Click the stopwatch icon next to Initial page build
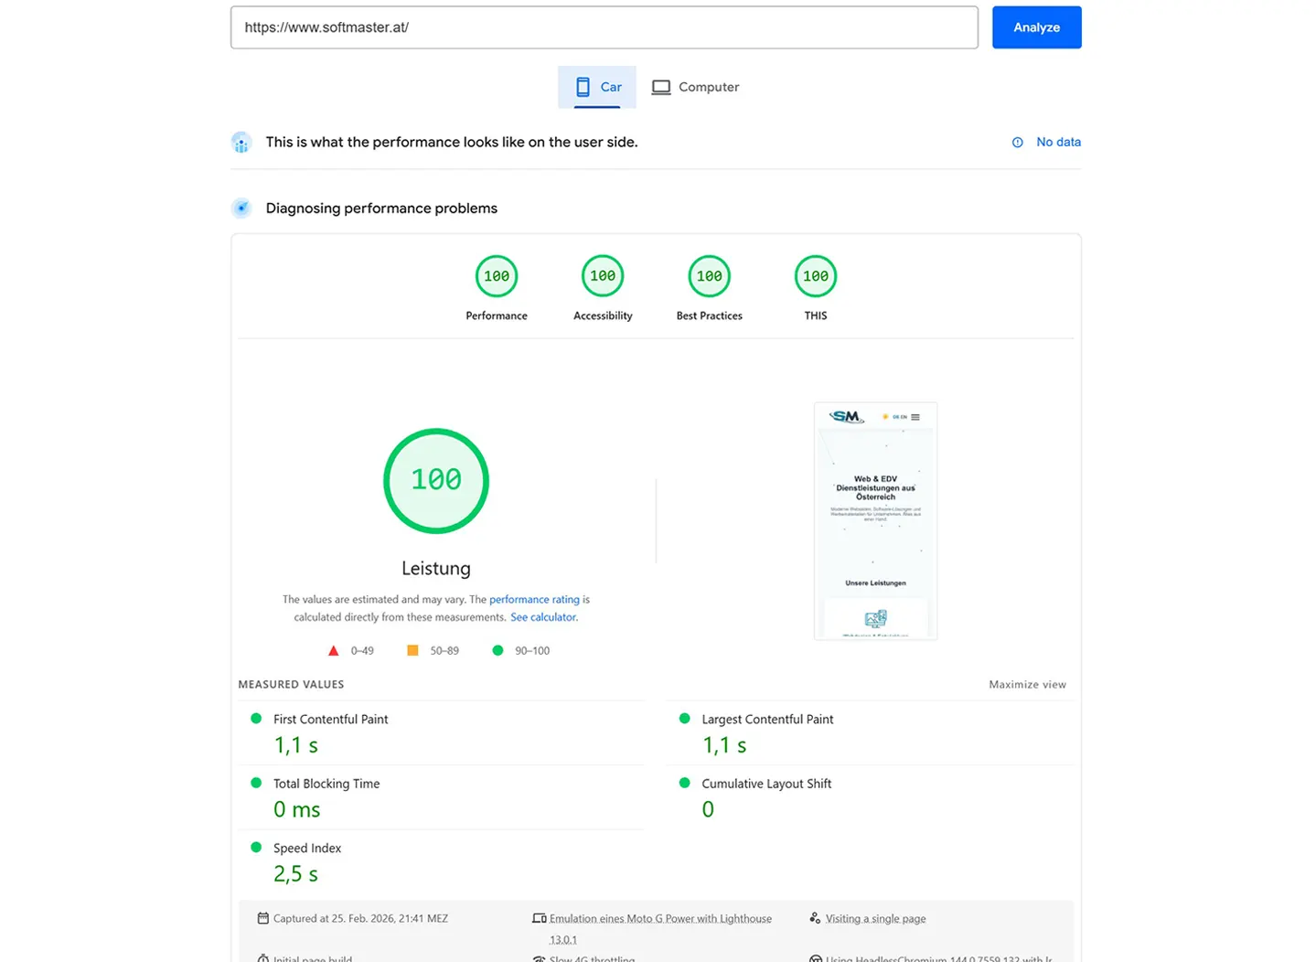 (263, 958)
